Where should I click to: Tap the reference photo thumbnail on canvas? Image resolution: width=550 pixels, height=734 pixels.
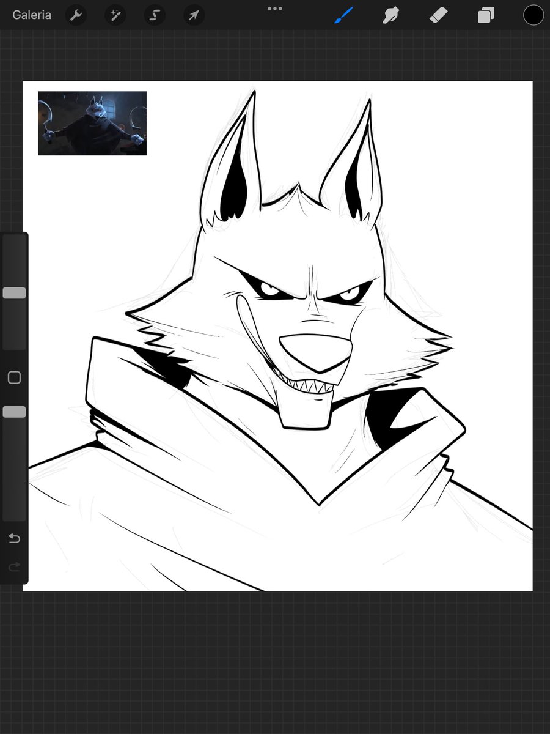click(92, 123)
